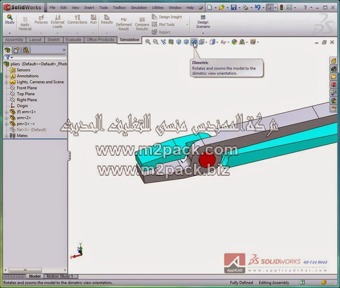340x288 pixels.
Task: Select the Fixtures tool
Action: point(41,20)
